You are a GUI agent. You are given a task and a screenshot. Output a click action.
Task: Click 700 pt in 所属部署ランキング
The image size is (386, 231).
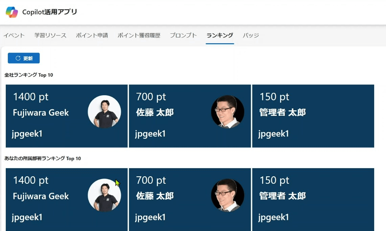[x=151, y=180]
